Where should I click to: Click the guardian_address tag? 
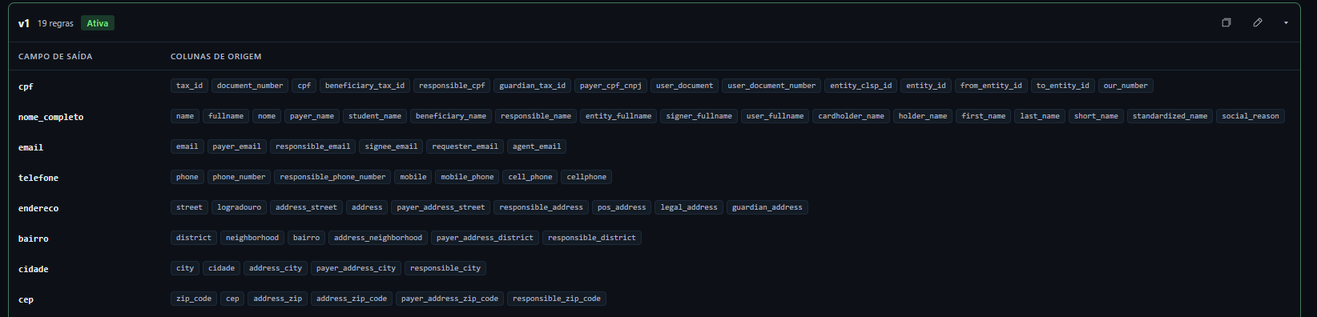(767, 207)
